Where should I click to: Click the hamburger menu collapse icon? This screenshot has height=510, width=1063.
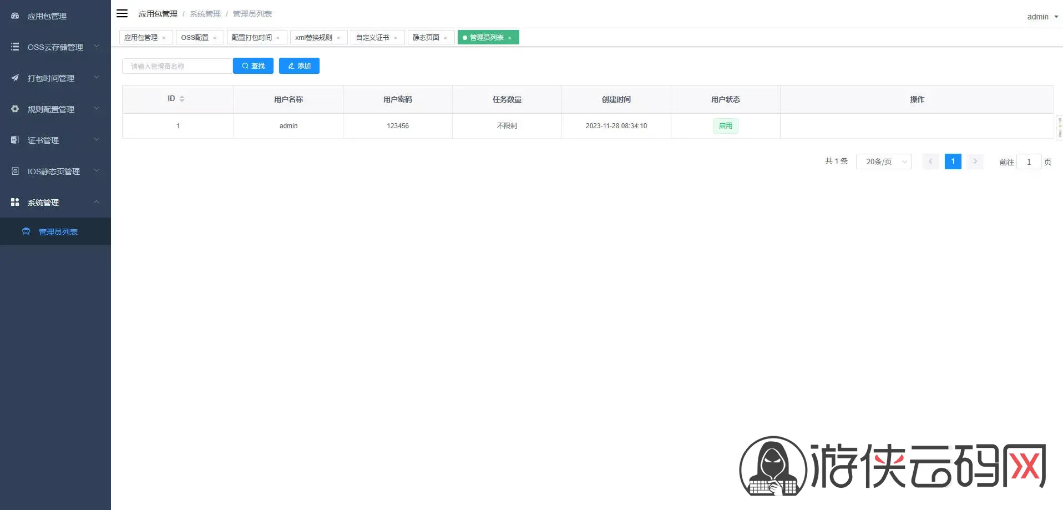[122, 13]
